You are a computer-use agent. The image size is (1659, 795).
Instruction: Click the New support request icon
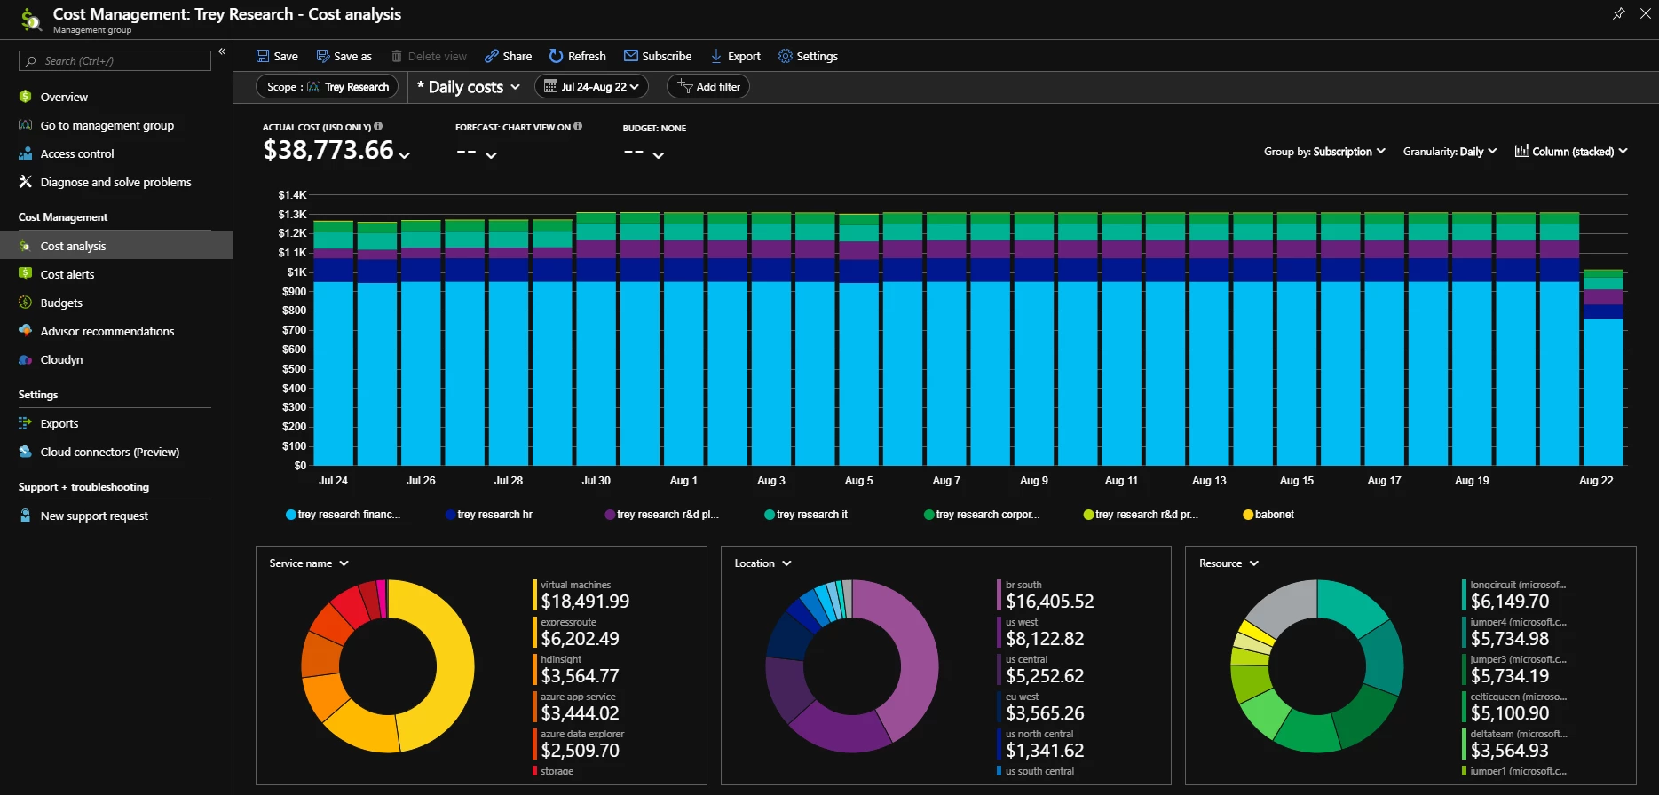[x=25, y=516]
